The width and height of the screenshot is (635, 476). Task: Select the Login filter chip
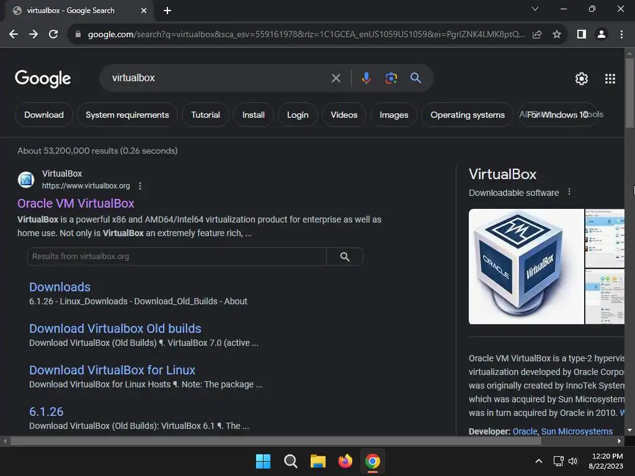pos(298,115)
